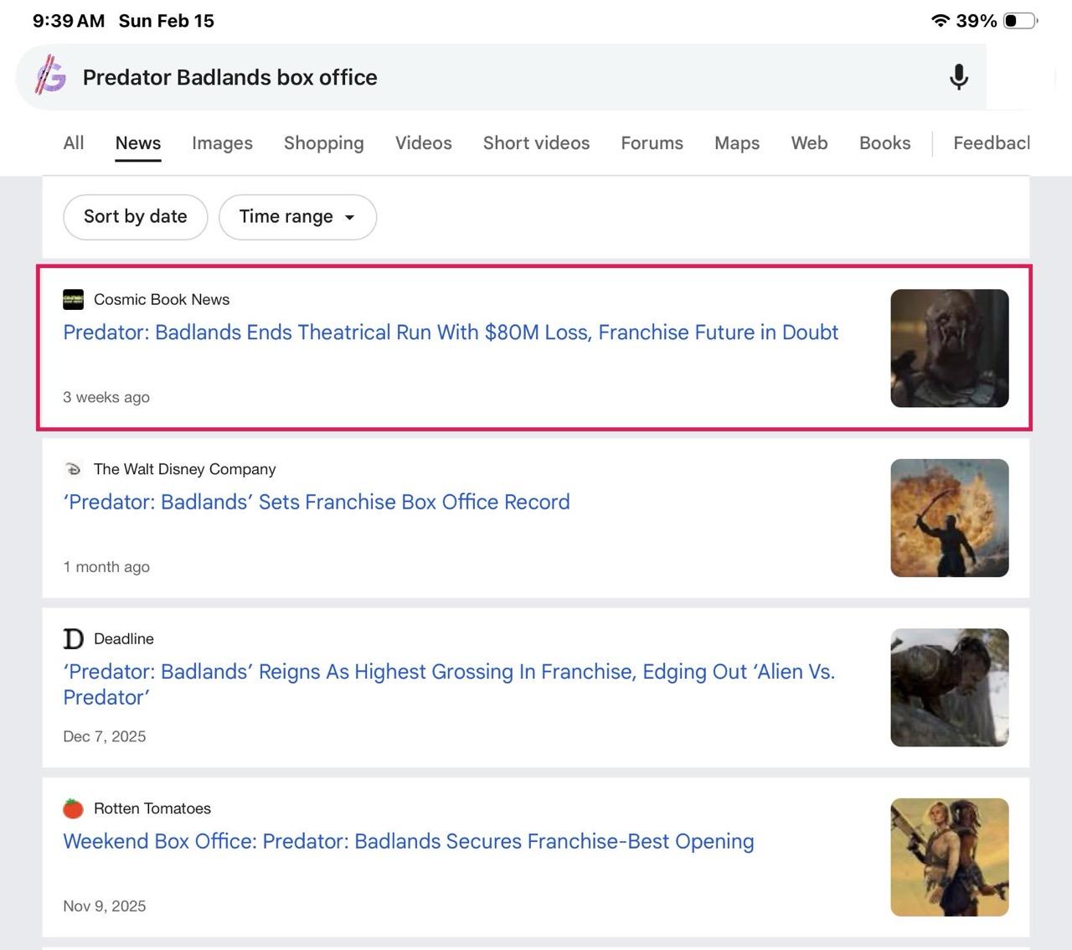Tap the Google logo icon

click(x=50, y=75)
